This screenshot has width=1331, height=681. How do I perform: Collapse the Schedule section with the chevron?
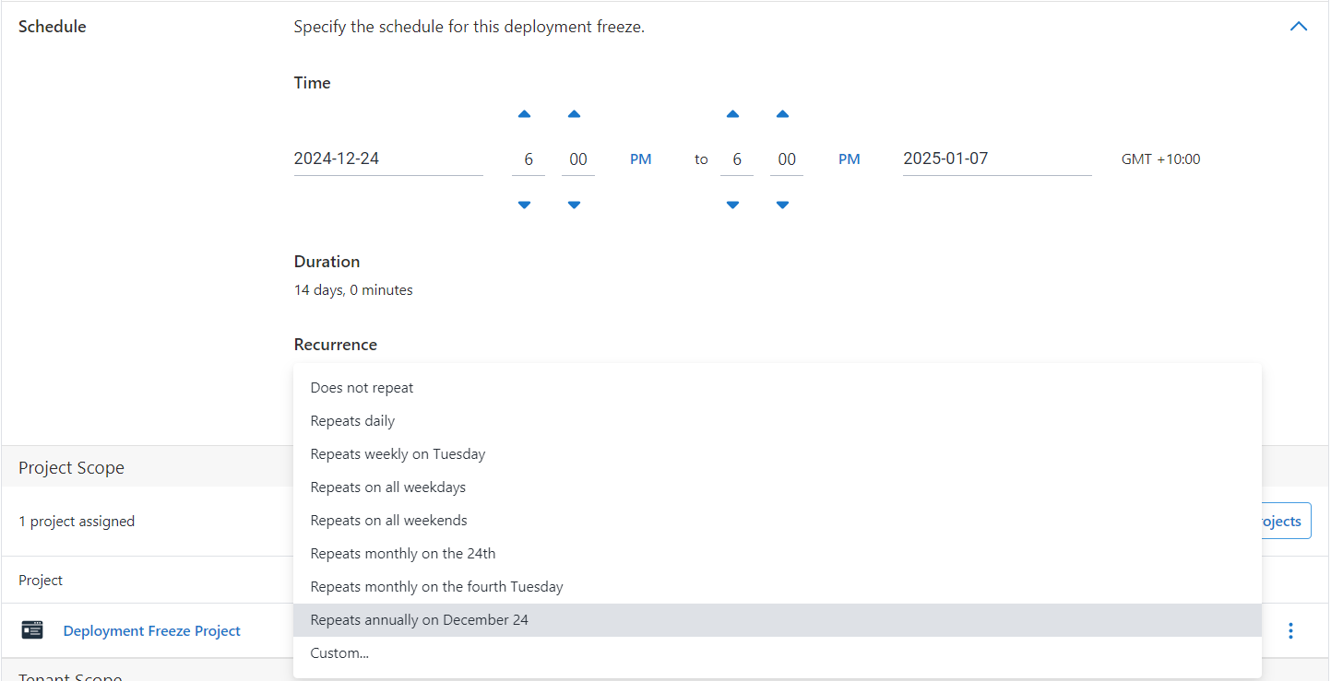click(x=1299, y=26)
